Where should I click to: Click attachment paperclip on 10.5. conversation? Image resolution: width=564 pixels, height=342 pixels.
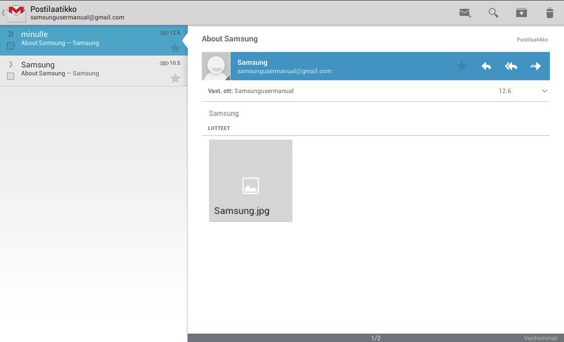click(164, 63)
